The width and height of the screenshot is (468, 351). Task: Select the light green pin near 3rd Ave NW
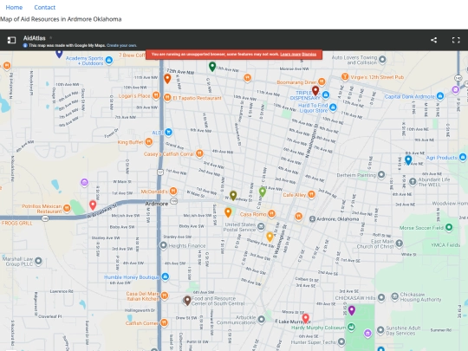(x=262, y=192)
